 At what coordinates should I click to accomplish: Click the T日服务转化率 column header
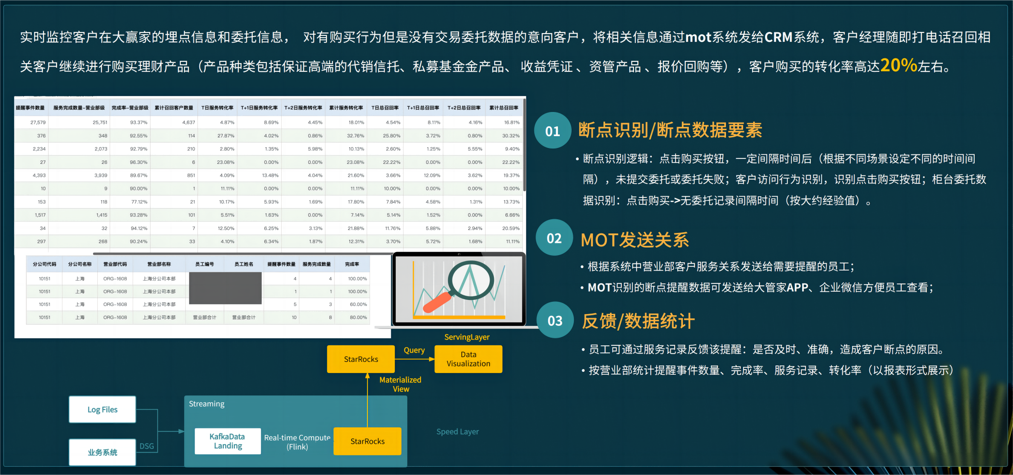[217, 108]
